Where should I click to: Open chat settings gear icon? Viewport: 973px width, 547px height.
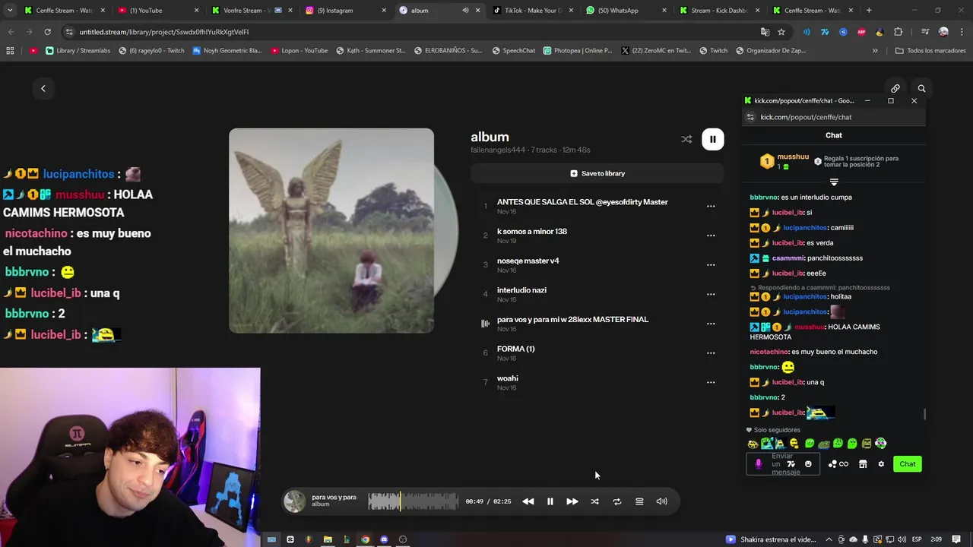(881, 464)
